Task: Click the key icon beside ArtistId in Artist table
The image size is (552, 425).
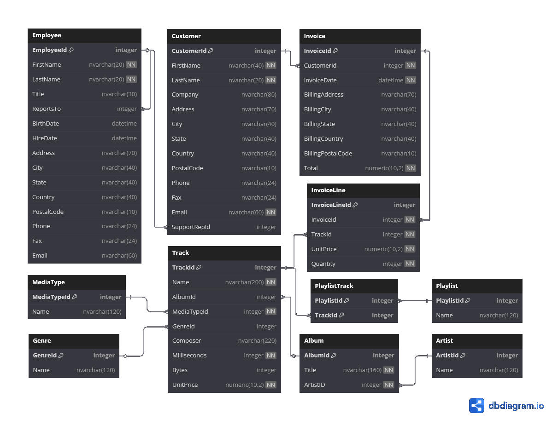Action: pyautogui.click(x=463, y=355)
